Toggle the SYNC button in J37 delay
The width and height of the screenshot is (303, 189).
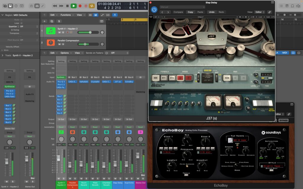[x=270, y=78]
